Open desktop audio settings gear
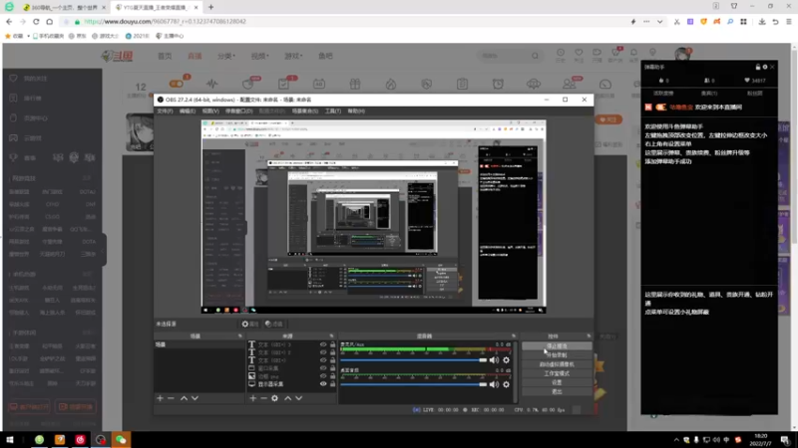Viewport: 798px width, 448px height. pyautogui.click(x=506, y=384)
